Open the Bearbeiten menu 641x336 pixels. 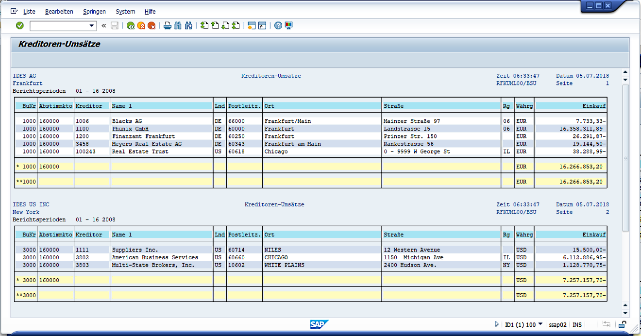point(59,12)
